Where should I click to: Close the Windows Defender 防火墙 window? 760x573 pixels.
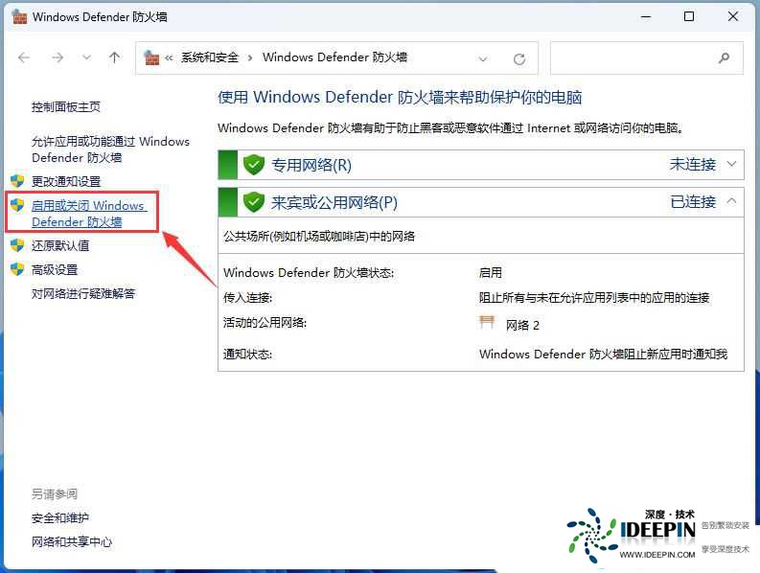click(x=733, y=16)
